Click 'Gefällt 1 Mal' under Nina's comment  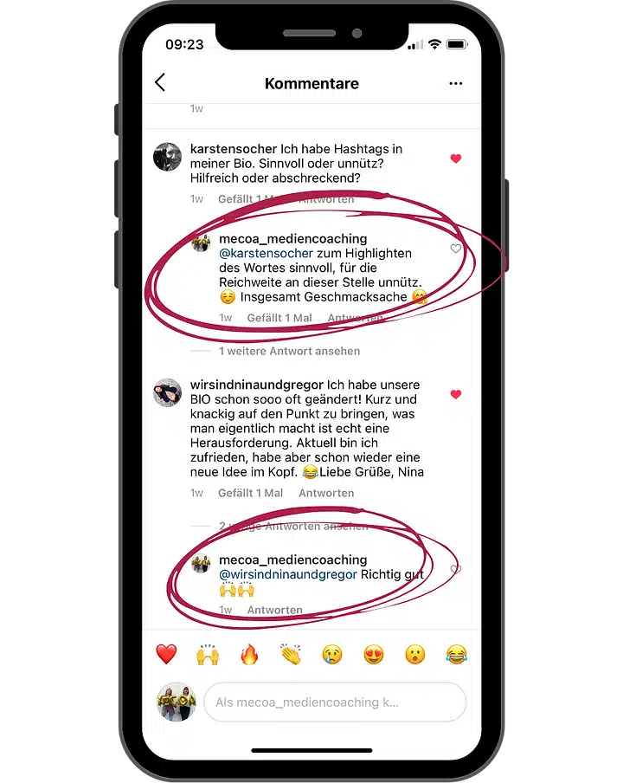pyautogui.click(x=250, y=493)
